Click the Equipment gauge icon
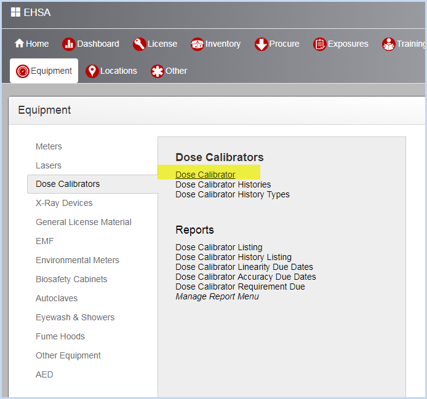 pos(22,71)
